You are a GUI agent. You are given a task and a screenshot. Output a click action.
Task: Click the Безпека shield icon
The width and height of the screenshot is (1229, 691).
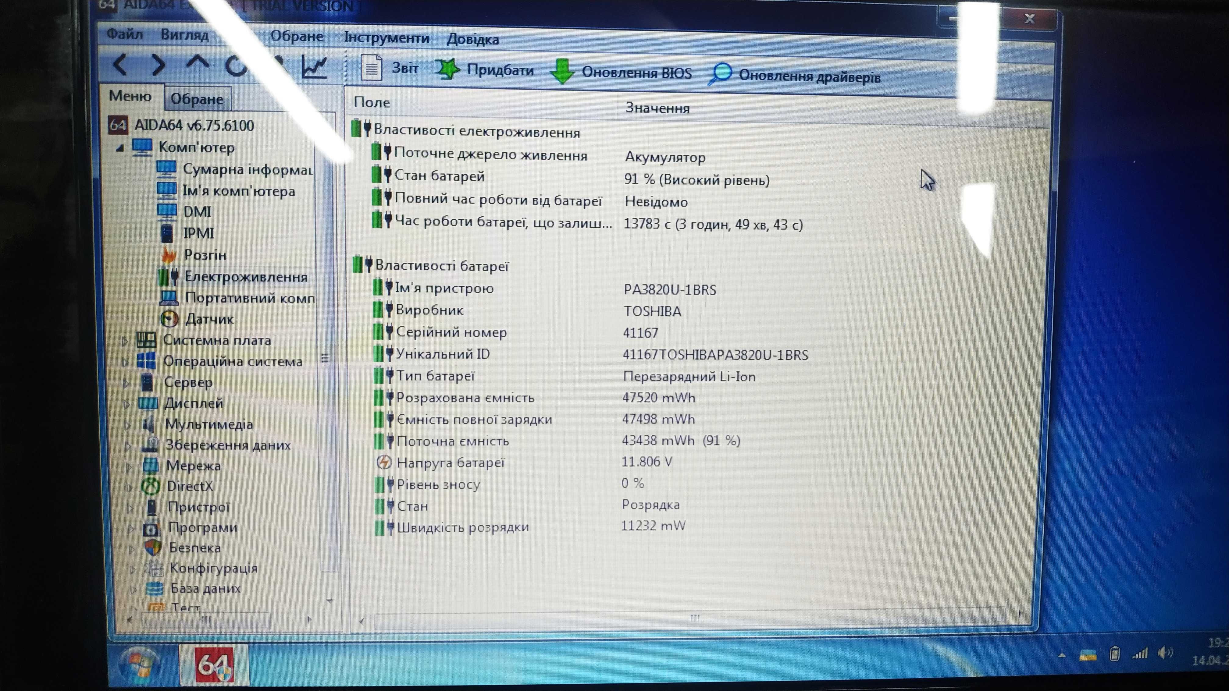153,548
